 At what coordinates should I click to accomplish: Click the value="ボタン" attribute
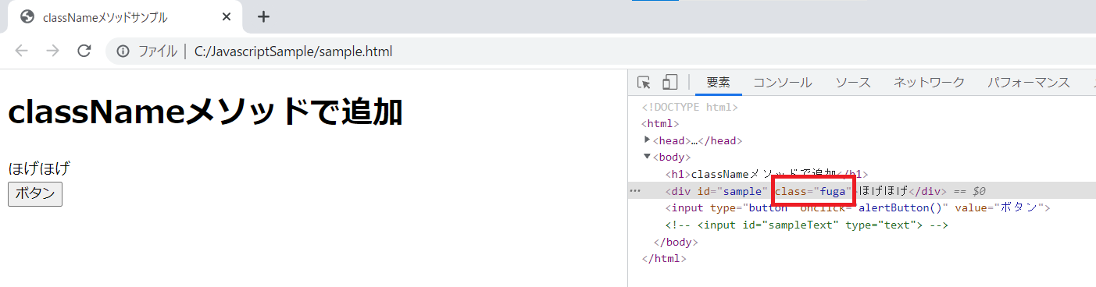[x=999, y=208]
